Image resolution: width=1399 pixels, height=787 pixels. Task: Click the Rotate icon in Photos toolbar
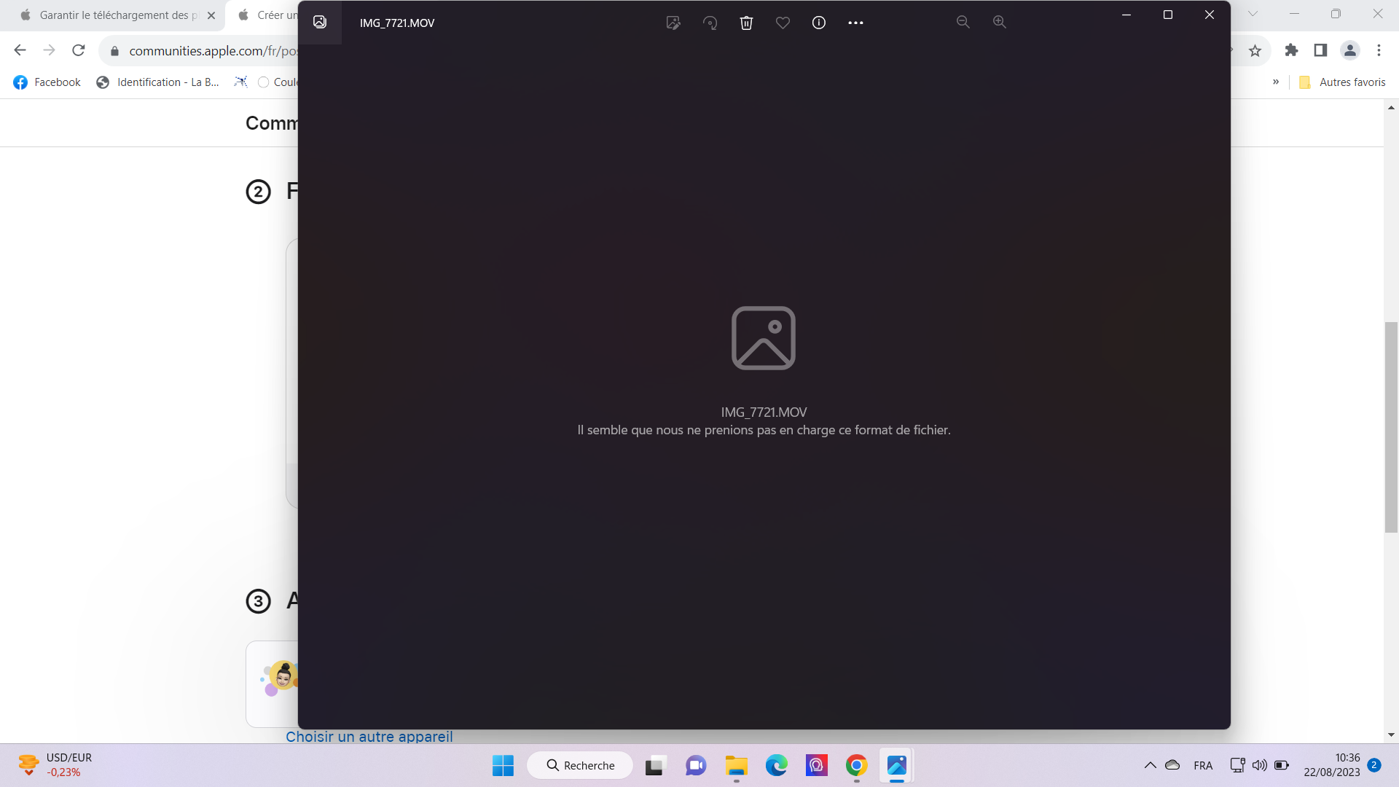[x=710, y=23]
